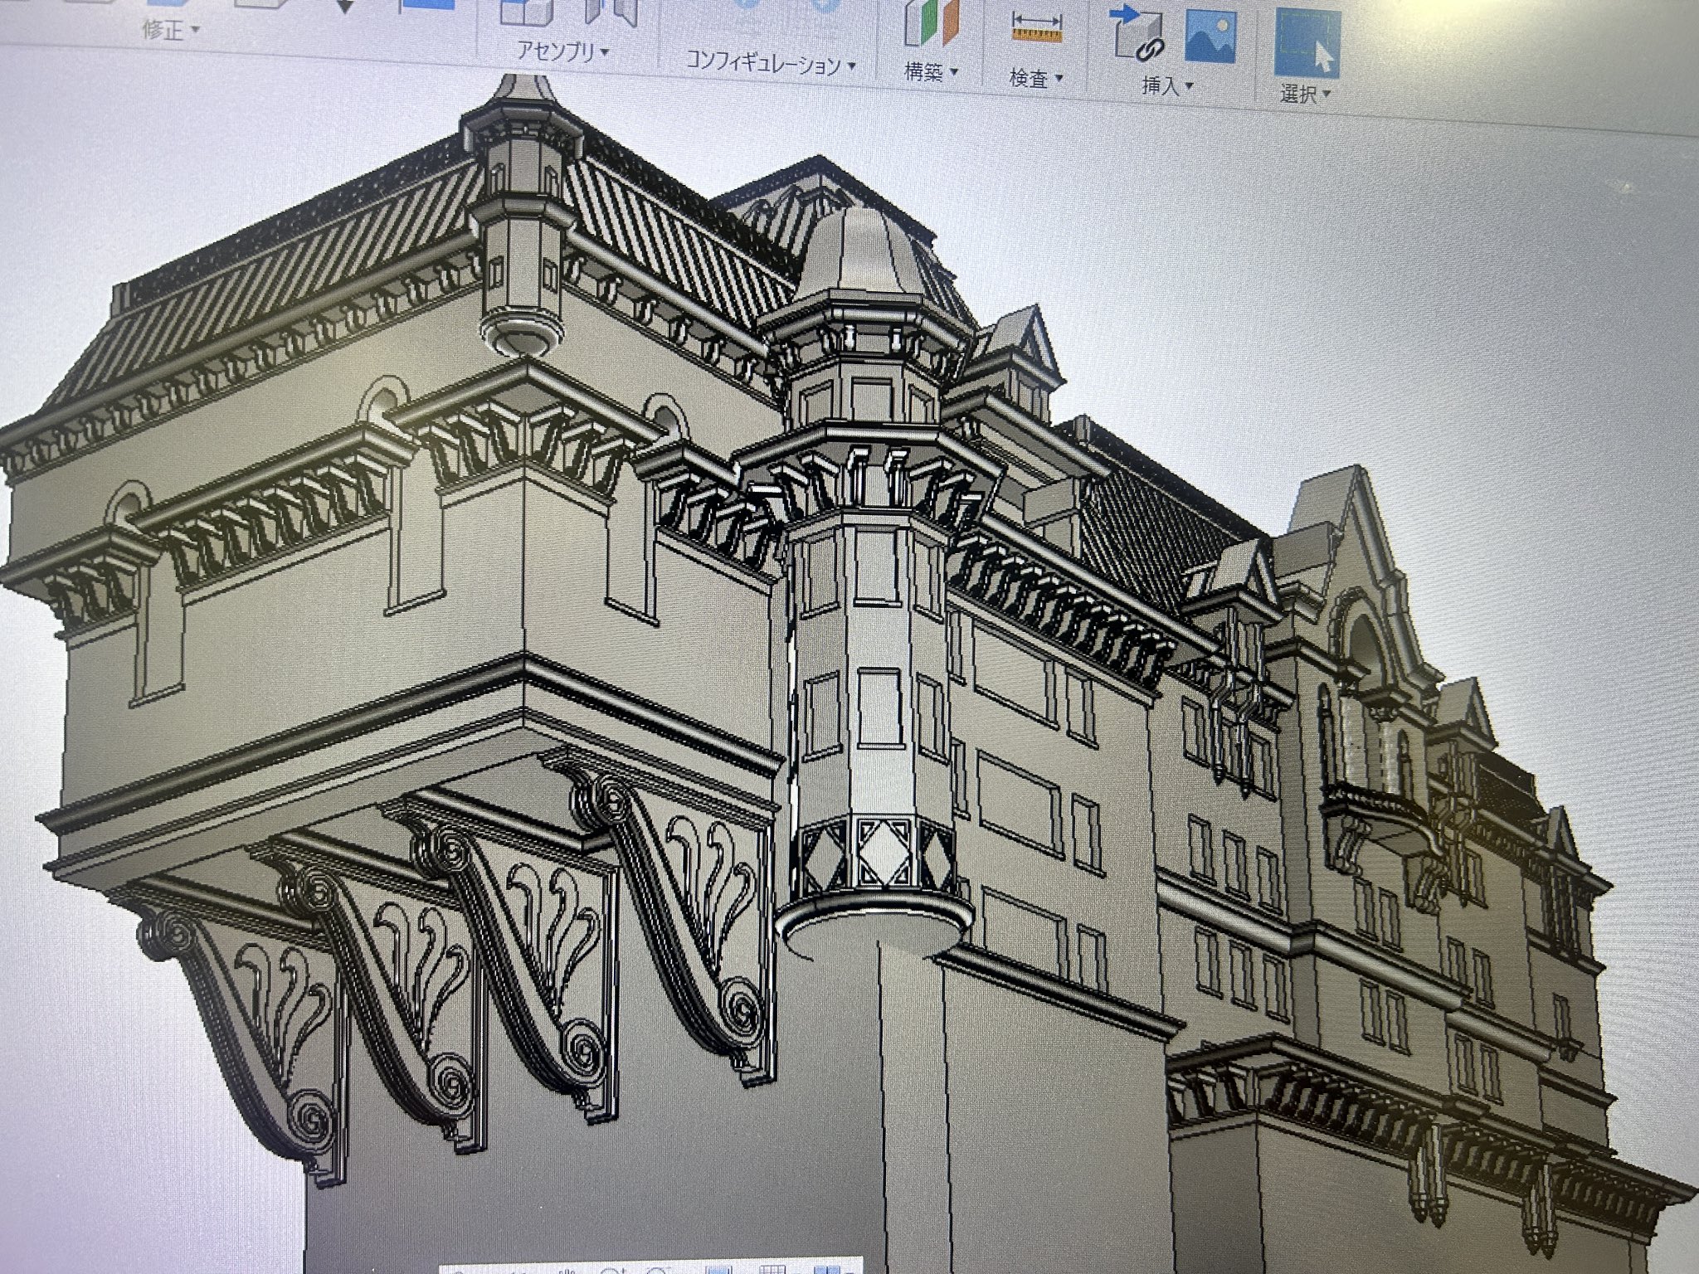Image resolution: width=1699 pixels, height=1274 pixels.
Task: Click the Insert Image canvas icon
Action: pyautogui.click(x=1210, y=36)
